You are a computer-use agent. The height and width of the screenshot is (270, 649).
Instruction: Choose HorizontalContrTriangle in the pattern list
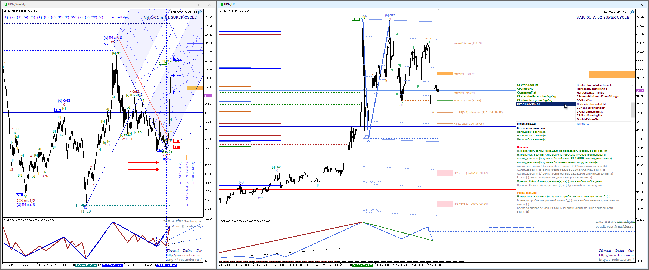click(x=592, y=89)
